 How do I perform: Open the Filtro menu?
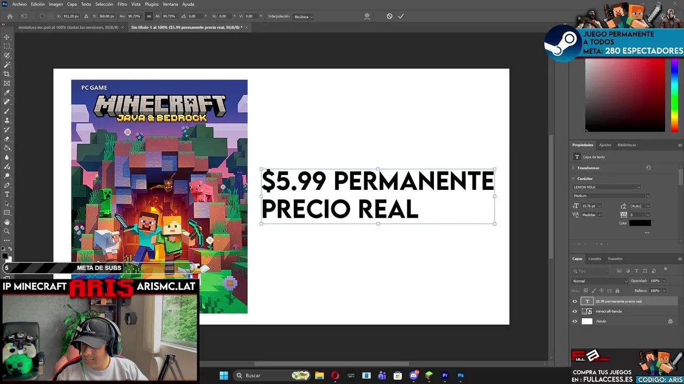(x=122, y=4)
